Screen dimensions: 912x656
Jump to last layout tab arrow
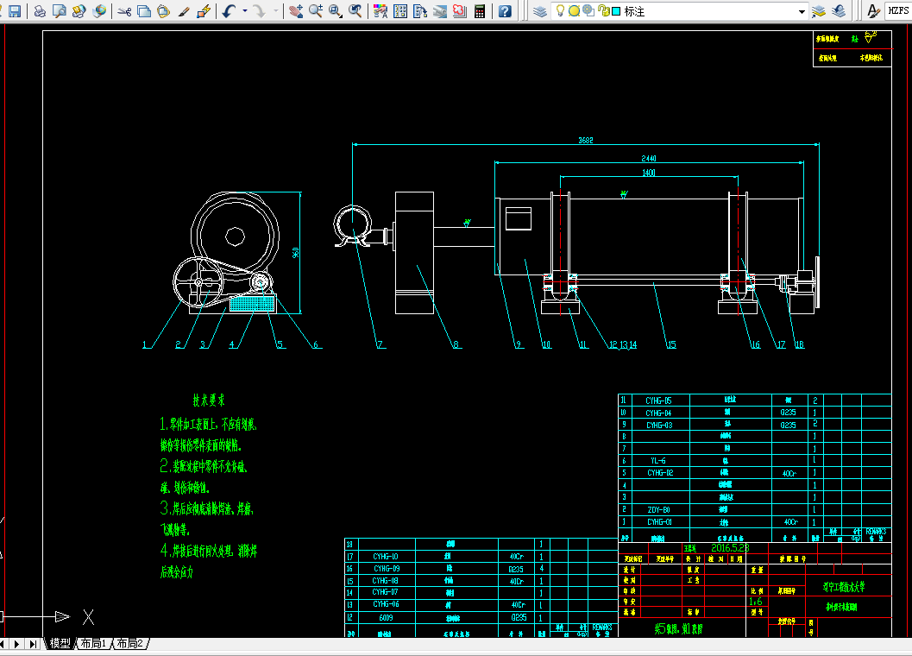(x=33, y=644)
